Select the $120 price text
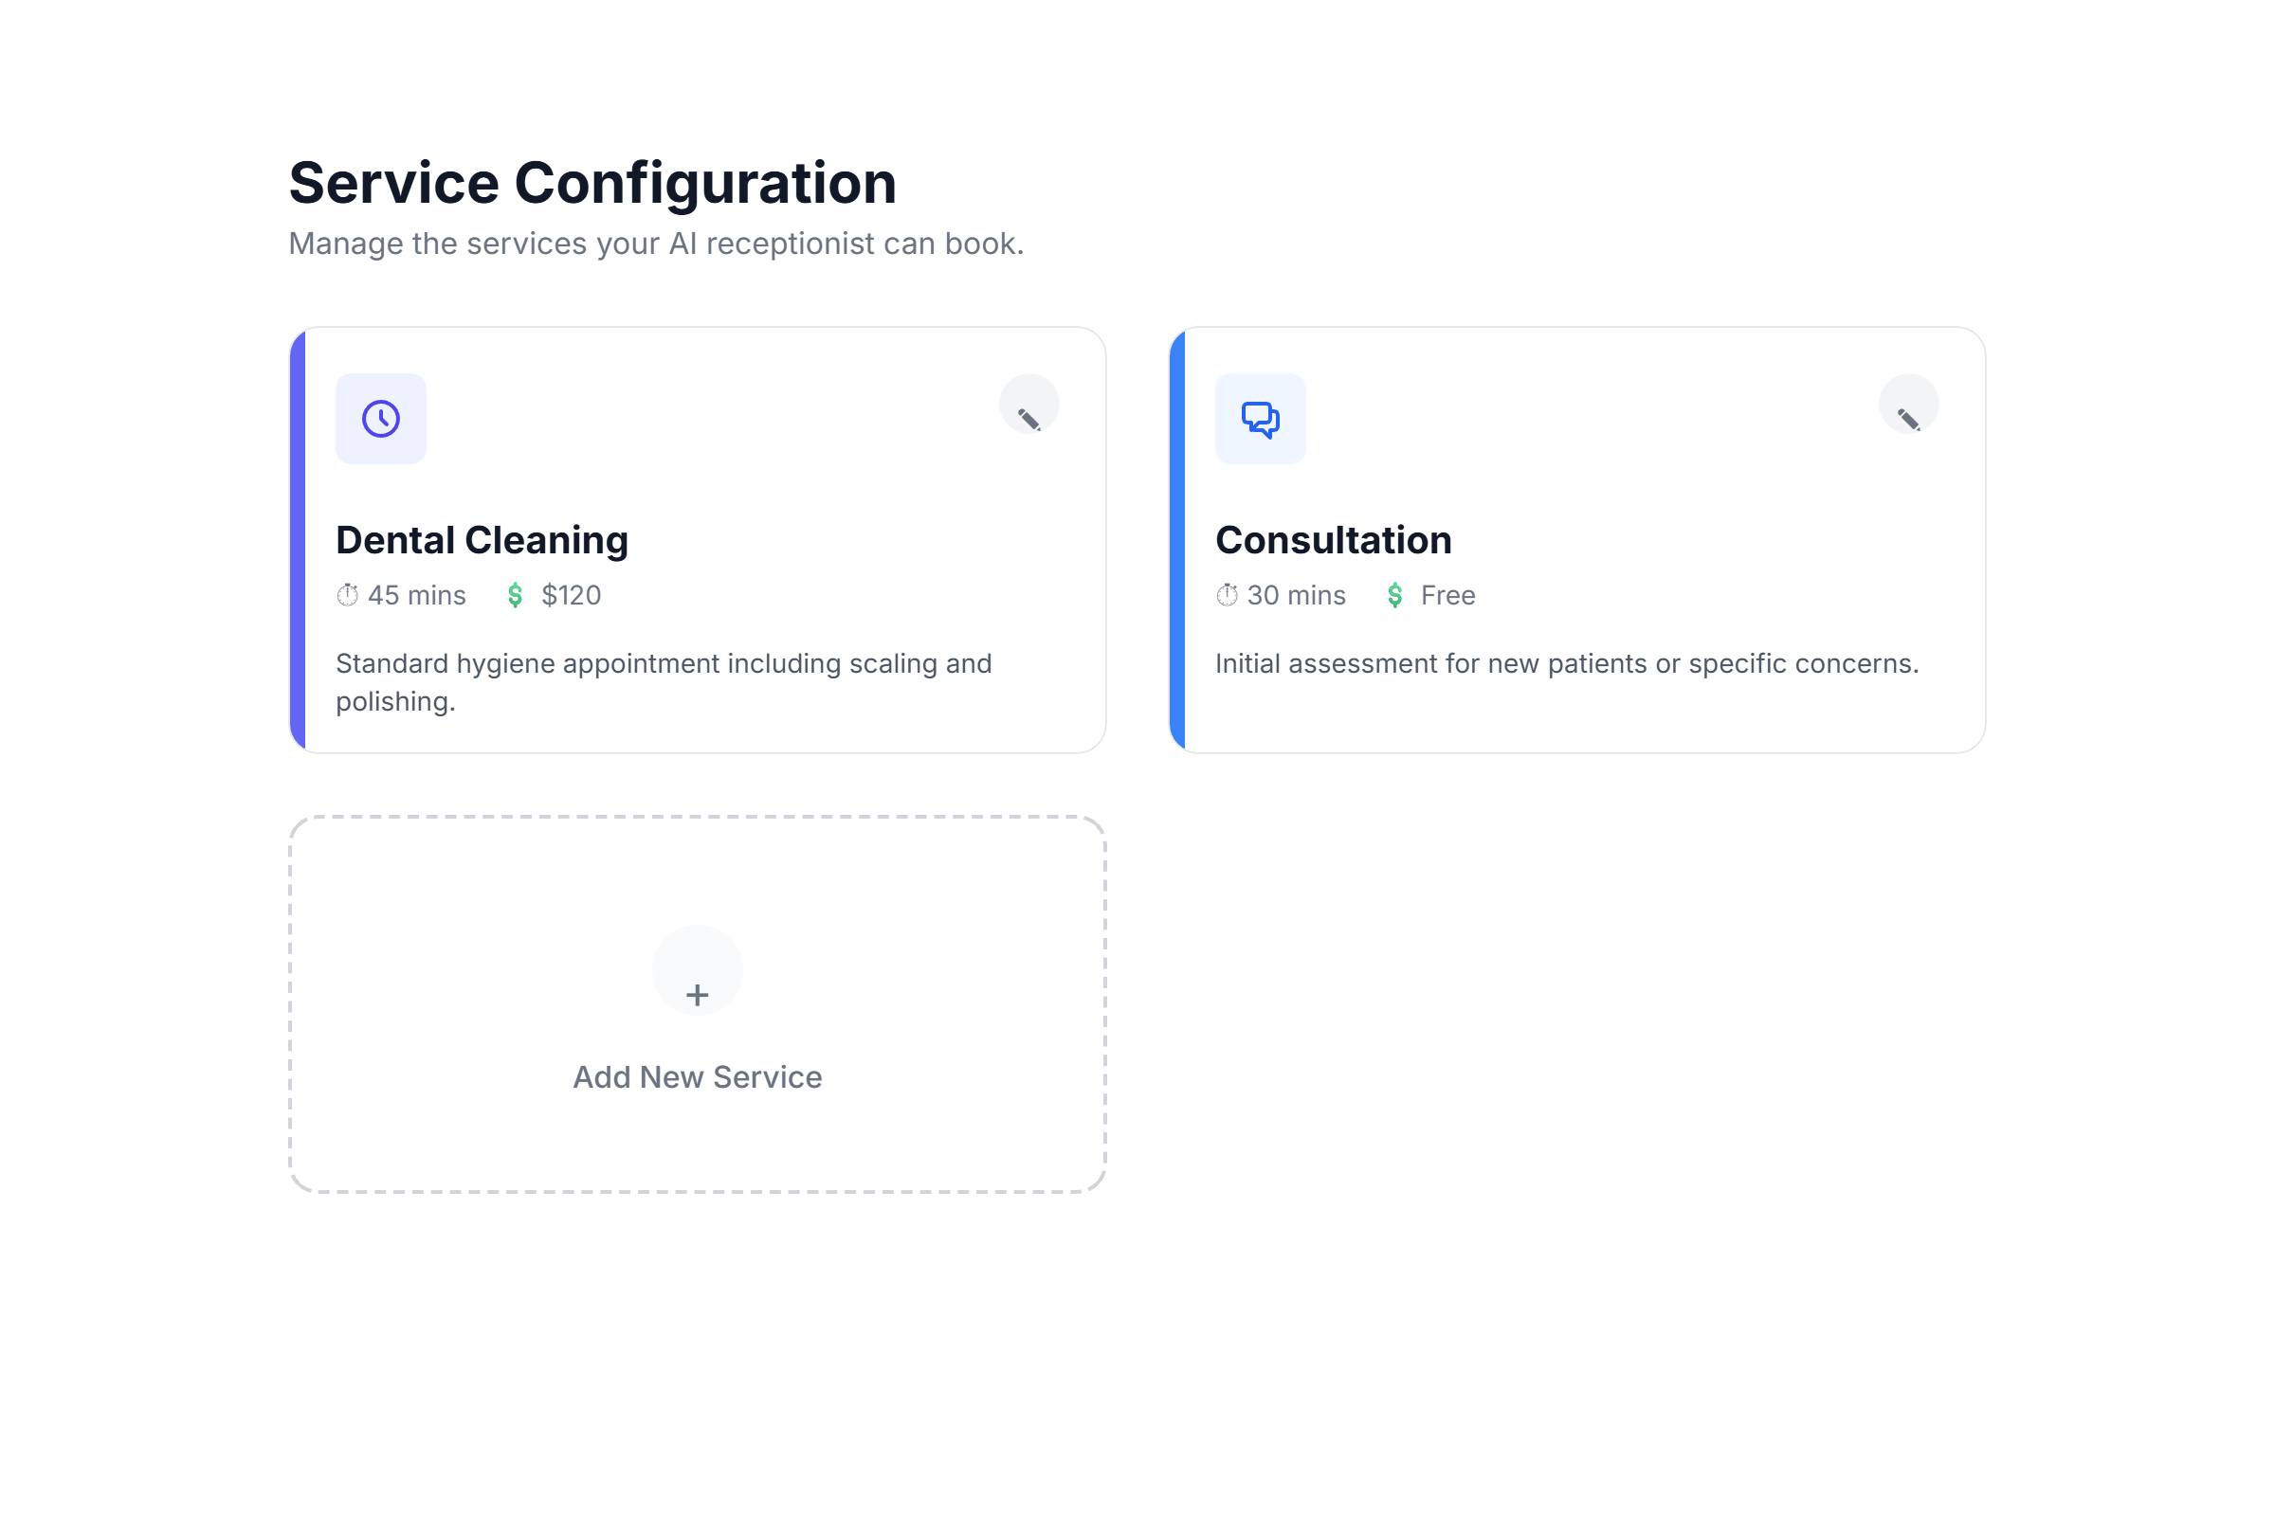The image size is (2275, 1516). (x=572, y=596)
